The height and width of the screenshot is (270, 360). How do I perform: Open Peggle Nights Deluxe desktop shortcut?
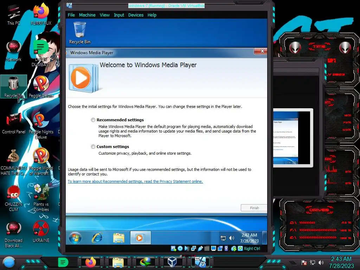pos(41,126)
